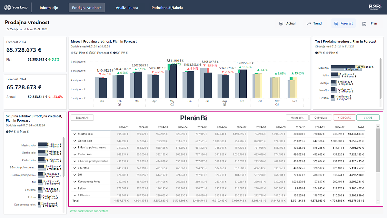The height and width of the screenshot is (218, 387).
Task: Expand the Mestno kolo row
Action: coord(75,134)
